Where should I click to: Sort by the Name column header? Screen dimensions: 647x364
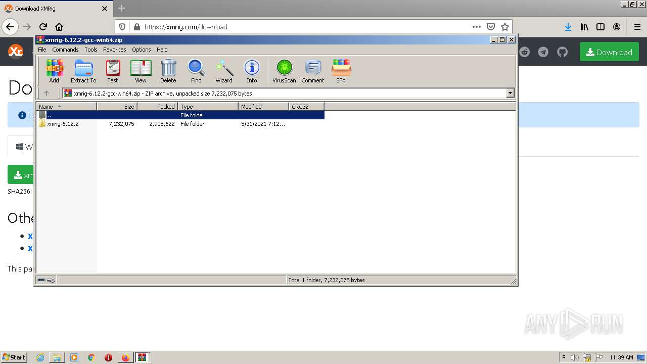coord(66,106)
